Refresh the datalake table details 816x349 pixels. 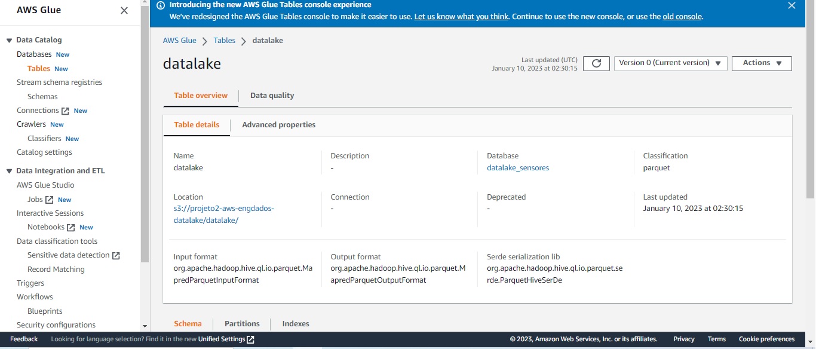point(596,63)
